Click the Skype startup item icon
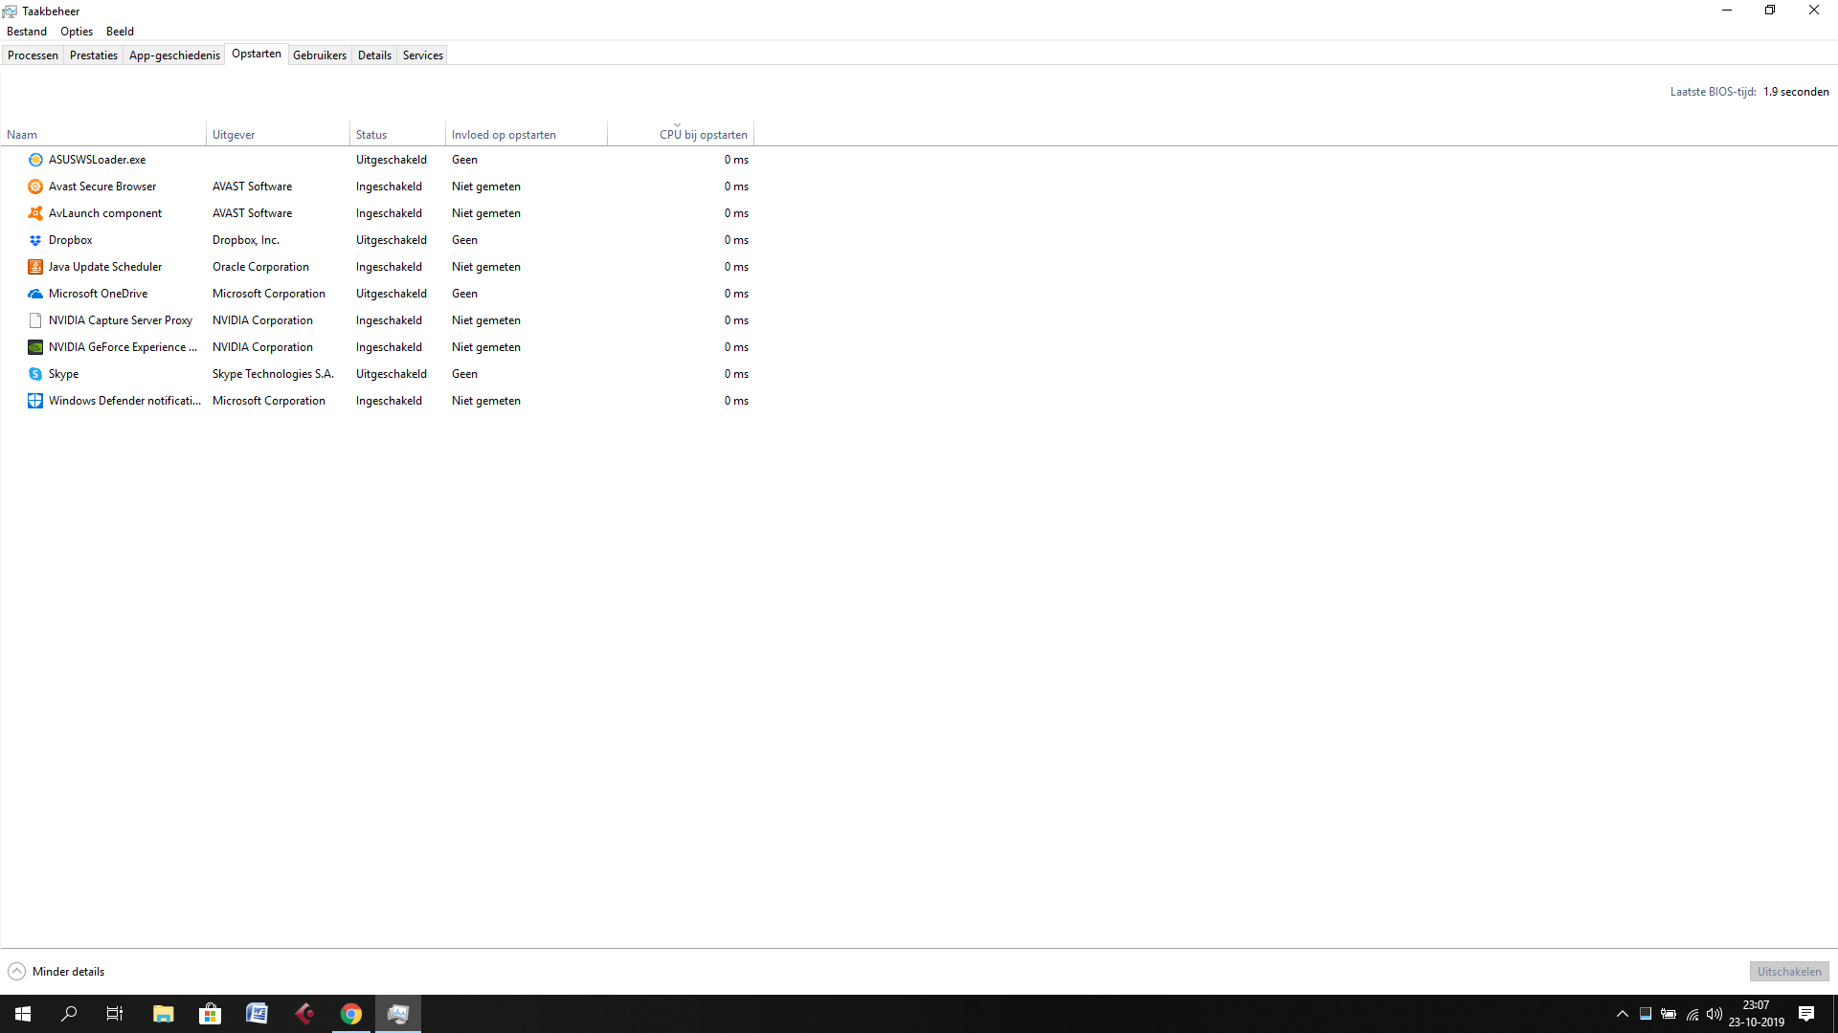 tap(35, 374)
